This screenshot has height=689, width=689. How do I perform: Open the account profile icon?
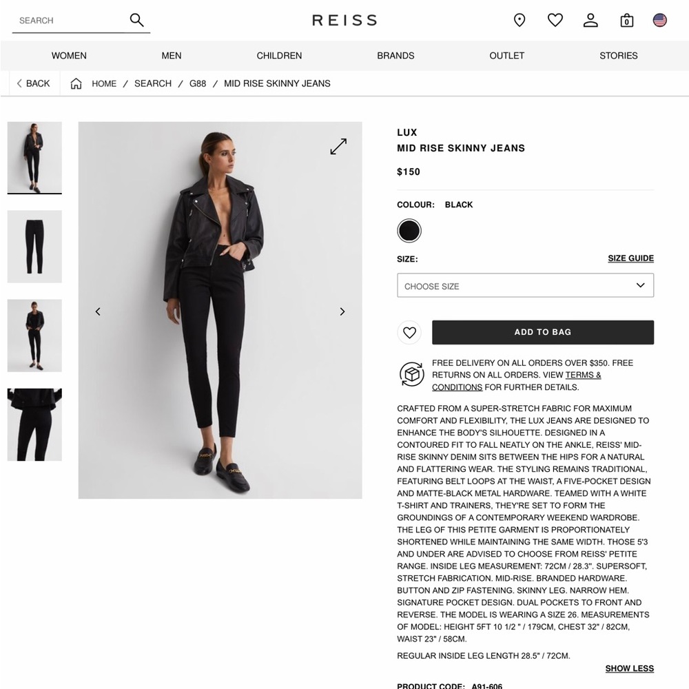(590, 20)
